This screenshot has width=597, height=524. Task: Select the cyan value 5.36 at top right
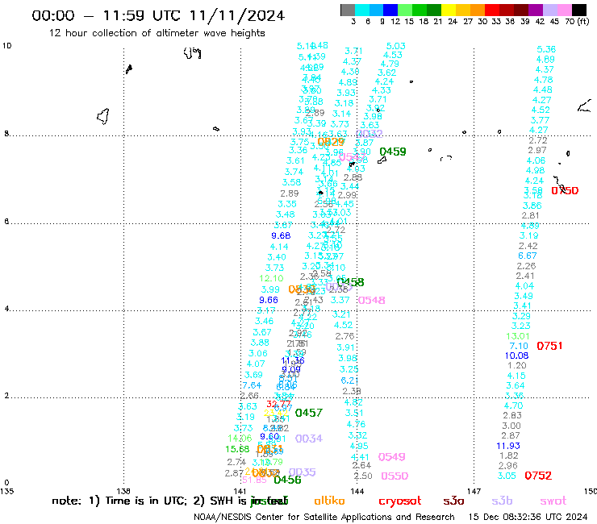click(546, 49)
